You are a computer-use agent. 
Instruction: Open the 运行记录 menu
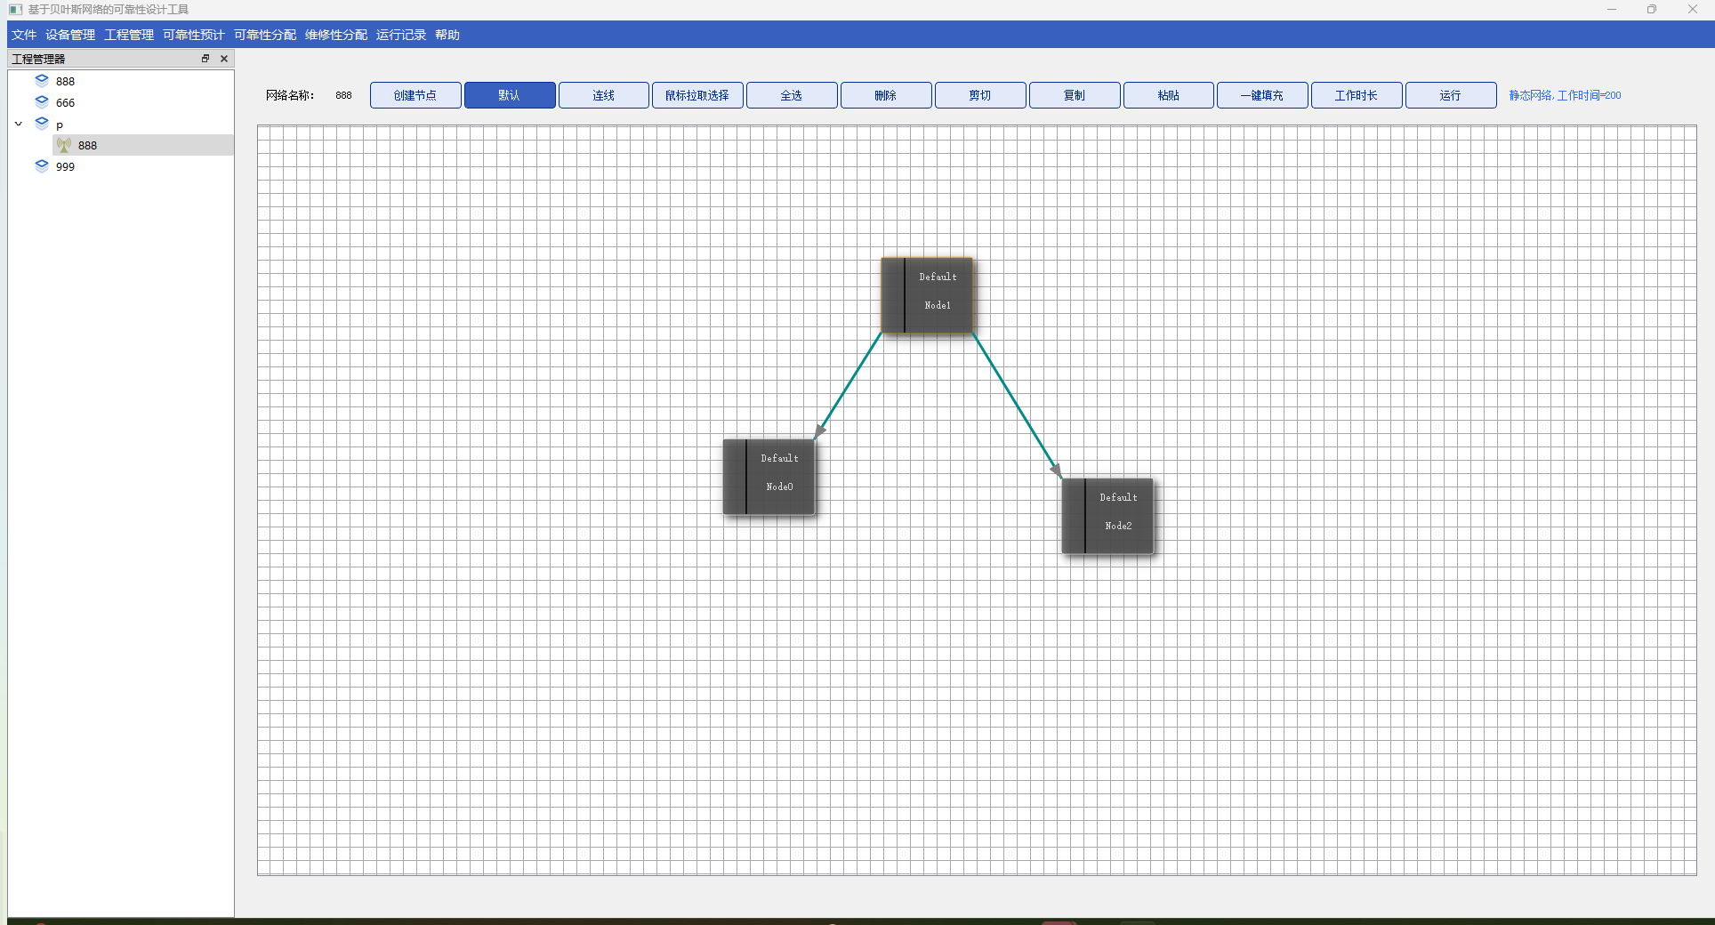(x=401, y=35)
